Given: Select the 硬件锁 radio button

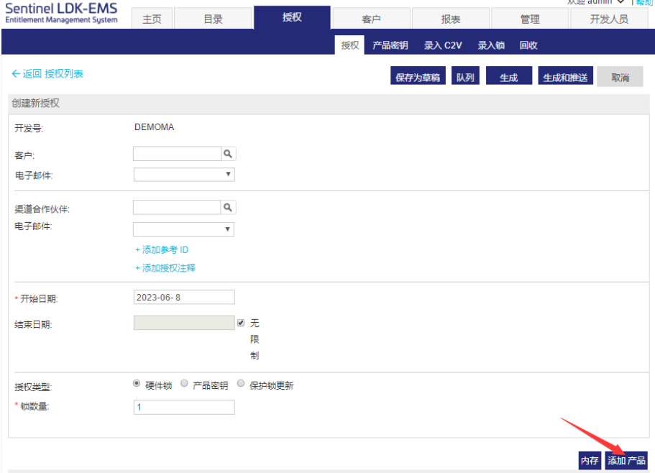Looking at the screenshot, I should coord(137,384).
